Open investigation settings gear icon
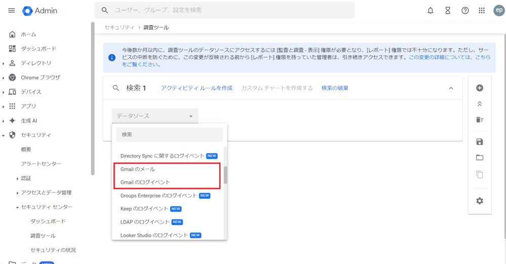 480,201
